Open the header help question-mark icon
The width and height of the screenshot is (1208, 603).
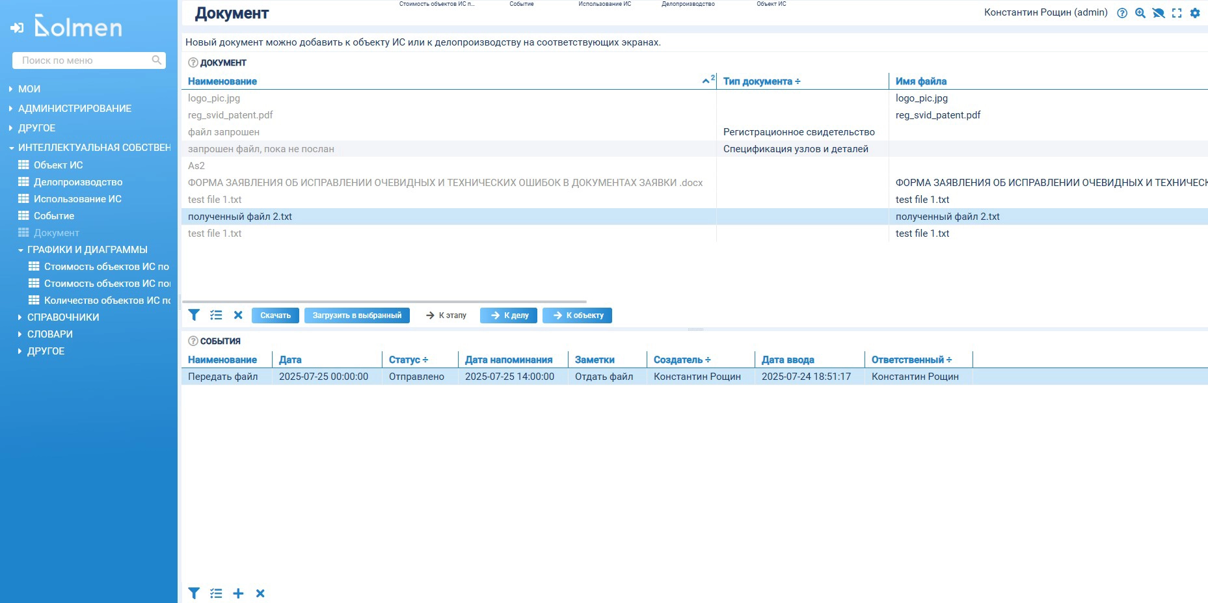[1122, 13]
